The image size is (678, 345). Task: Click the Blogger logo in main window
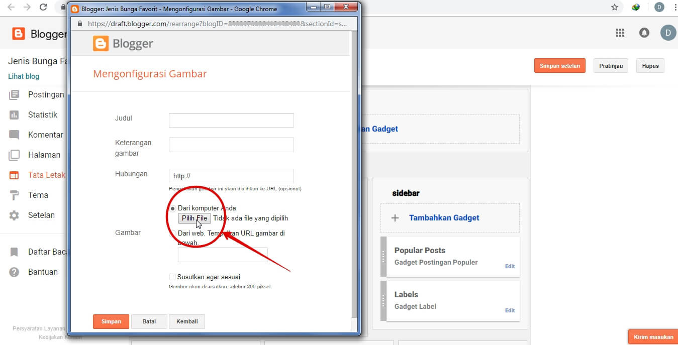click(x=19, y=34)
